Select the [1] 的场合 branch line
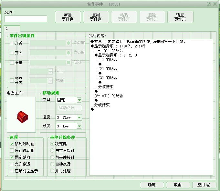220x191 pixels. click(107, 60)
